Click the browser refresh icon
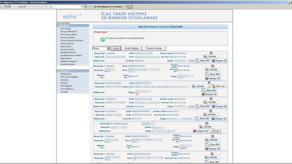The image size is (292, 164). (x=89, y=6)
